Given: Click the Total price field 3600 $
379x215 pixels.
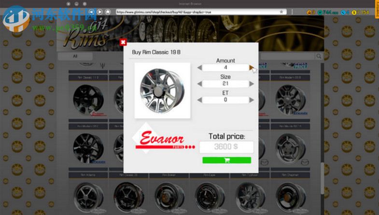Looking at the screenshot, I should point(226,147).
